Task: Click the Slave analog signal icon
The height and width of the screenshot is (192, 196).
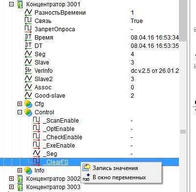Action: [28, 63]
